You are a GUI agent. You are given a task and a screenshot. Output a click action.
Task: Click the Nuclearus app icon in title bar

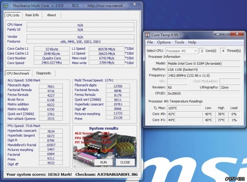[x=6, y=6]
